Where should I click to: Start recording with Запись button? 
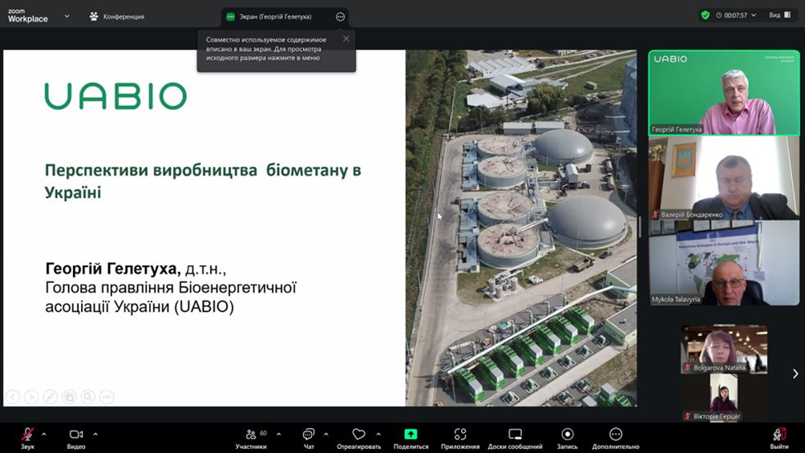(x=567, y=435)
